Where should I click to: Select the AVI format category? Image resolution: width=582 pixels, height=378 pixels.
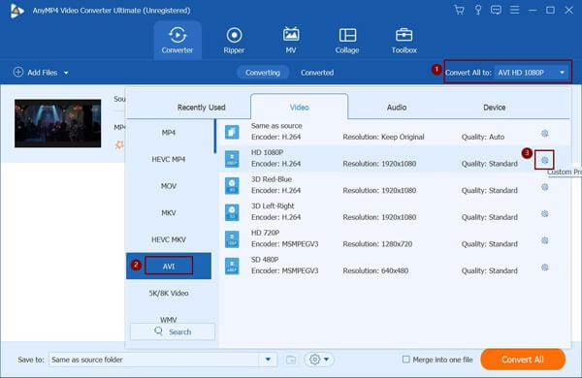pyautogui.click(x=169, y=266)
